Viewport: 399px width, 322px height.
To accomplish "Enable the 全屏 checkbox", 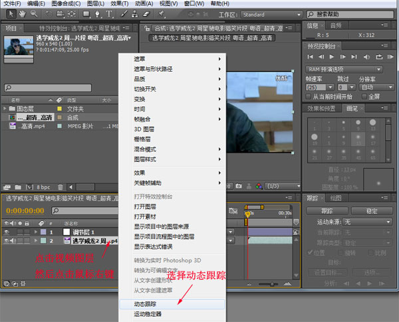I will pos(364,96).
